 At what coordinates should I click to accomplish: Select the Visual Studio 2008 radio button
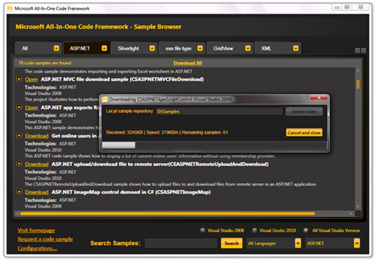(x=203, y=231)
